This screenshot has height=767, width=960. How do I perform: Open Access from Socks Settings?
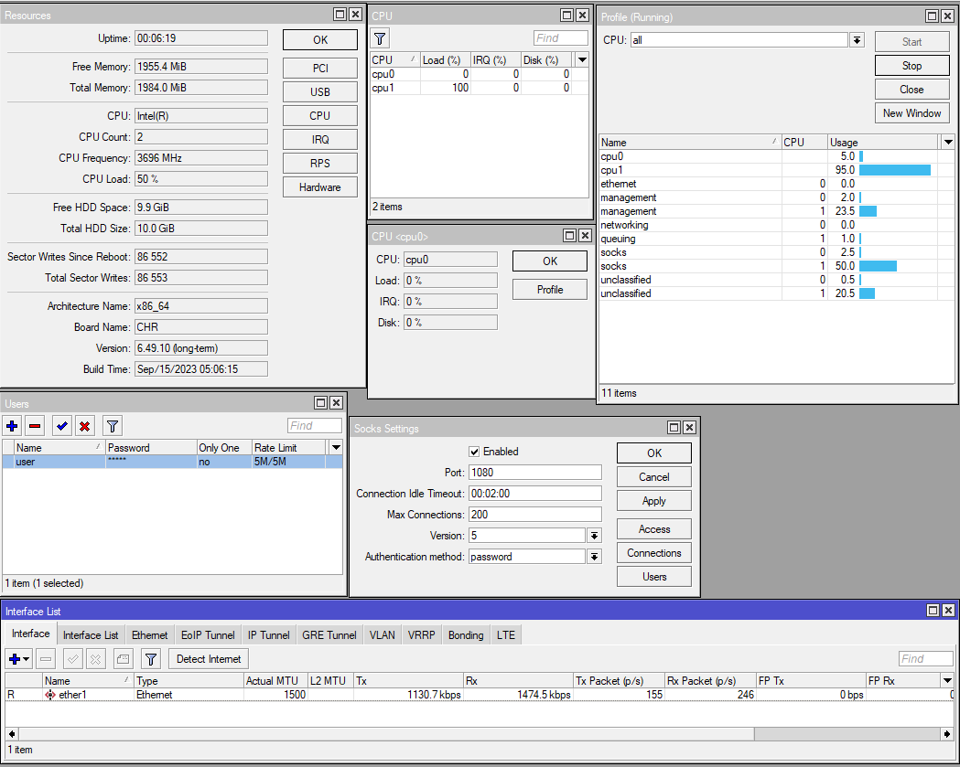pos(654,529)
